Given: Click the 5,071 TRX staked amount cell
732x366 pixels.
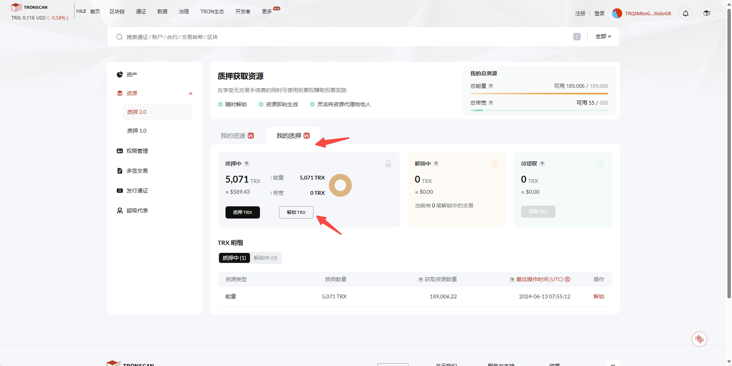Looking at the screenshot, I should (334, 296).
